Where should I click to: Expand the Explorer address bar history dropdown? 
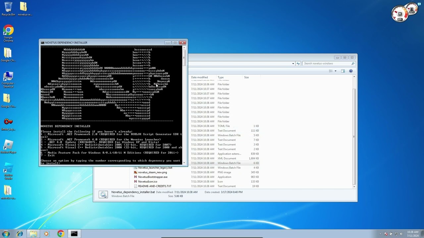coord(293,63)
